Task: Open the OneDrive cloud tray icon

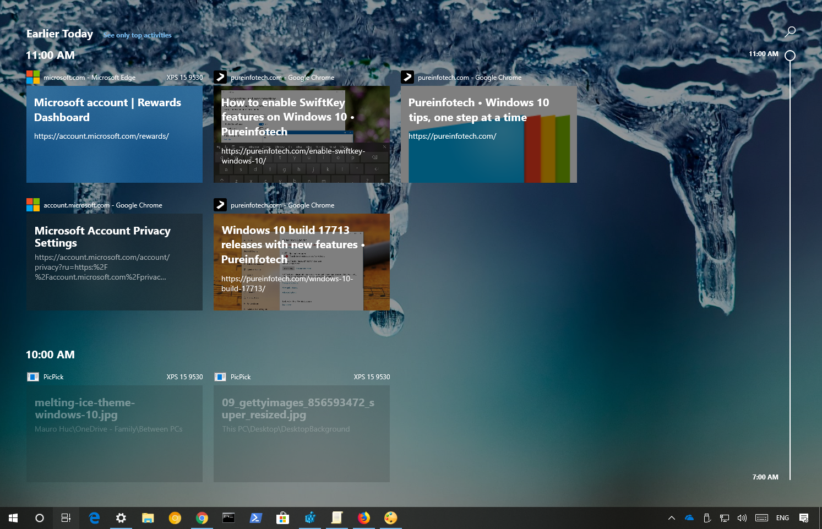Action: pyautogui.click(x=689, y=518)
